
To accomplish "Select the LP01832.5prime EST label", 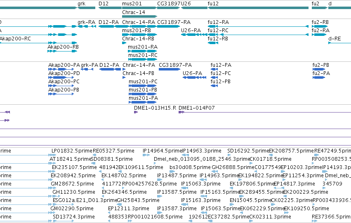I will [72, 151].
